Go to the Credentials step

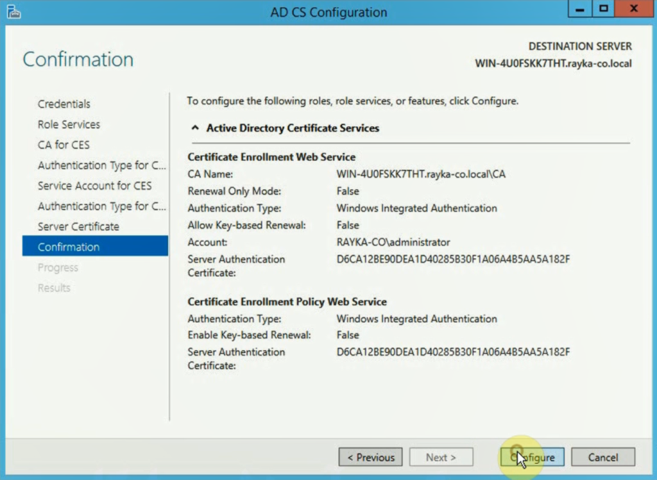pos(64,104)
